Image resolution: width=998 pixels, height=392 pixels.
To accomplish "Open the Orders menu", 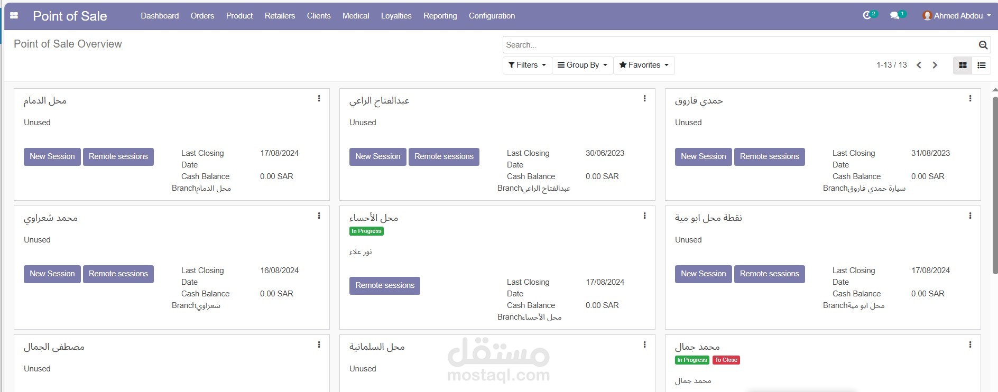I will tap(202, 16).
